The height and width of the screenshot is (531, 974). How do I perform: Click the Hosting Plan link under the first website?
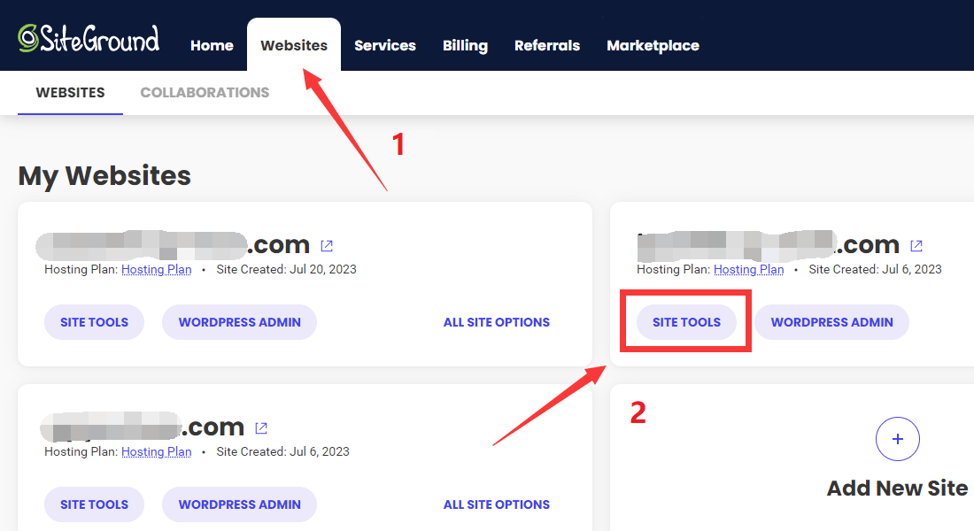pos(156,269)
